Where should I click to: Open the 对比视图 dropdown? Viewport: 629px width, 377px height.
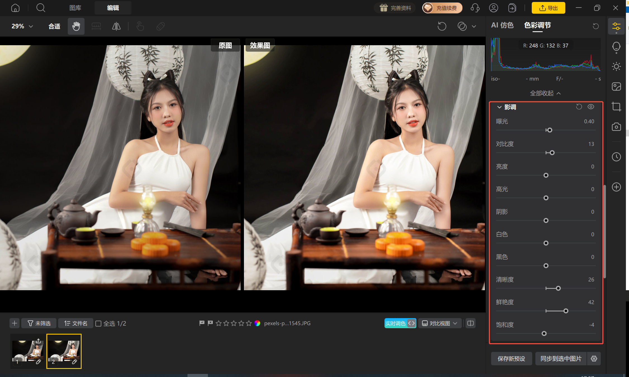click(x=440, y=323)
